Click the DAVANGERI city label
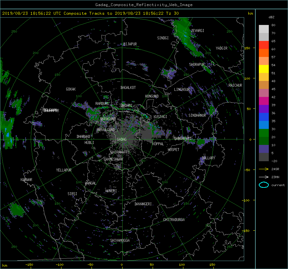Image resolution: width=288 pixels, height=269 pixels. click(x=143, y=204)
